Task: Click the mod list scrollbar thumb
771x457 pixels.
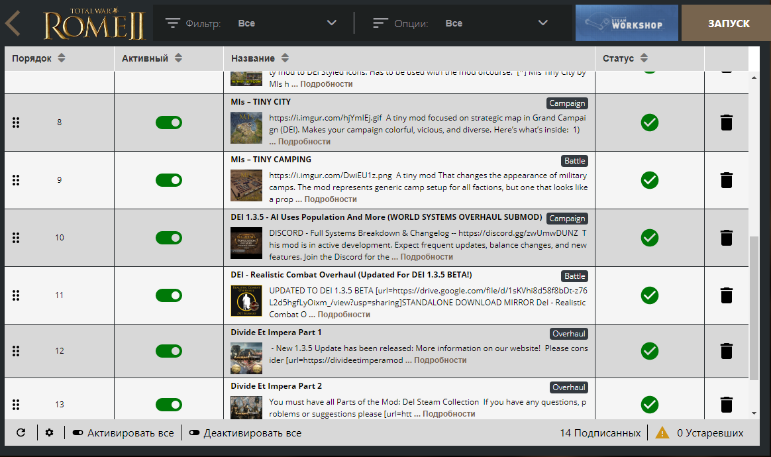Action: pyautogui.click(x=754, y=309)
